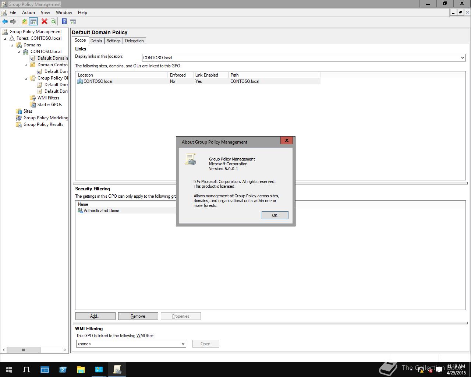
Task: Click the Group Policy Management taskbar icon
Action: pyautogui.click(x=117, y=370)
